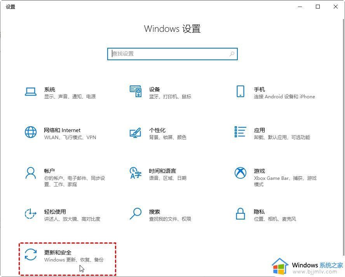Click the refresh arrows icon for 更新和安全
This screenshot has height=277, width=345.
pos(31,254)
